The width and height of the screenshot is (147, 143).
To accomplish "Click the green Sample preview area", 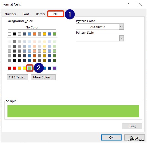I will pos(73,111).
